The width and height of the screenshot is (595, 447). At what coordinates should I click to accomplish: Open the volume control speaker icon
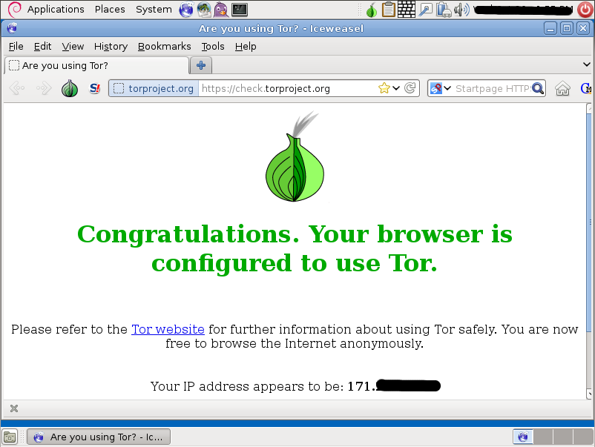[x=461, y=10]
